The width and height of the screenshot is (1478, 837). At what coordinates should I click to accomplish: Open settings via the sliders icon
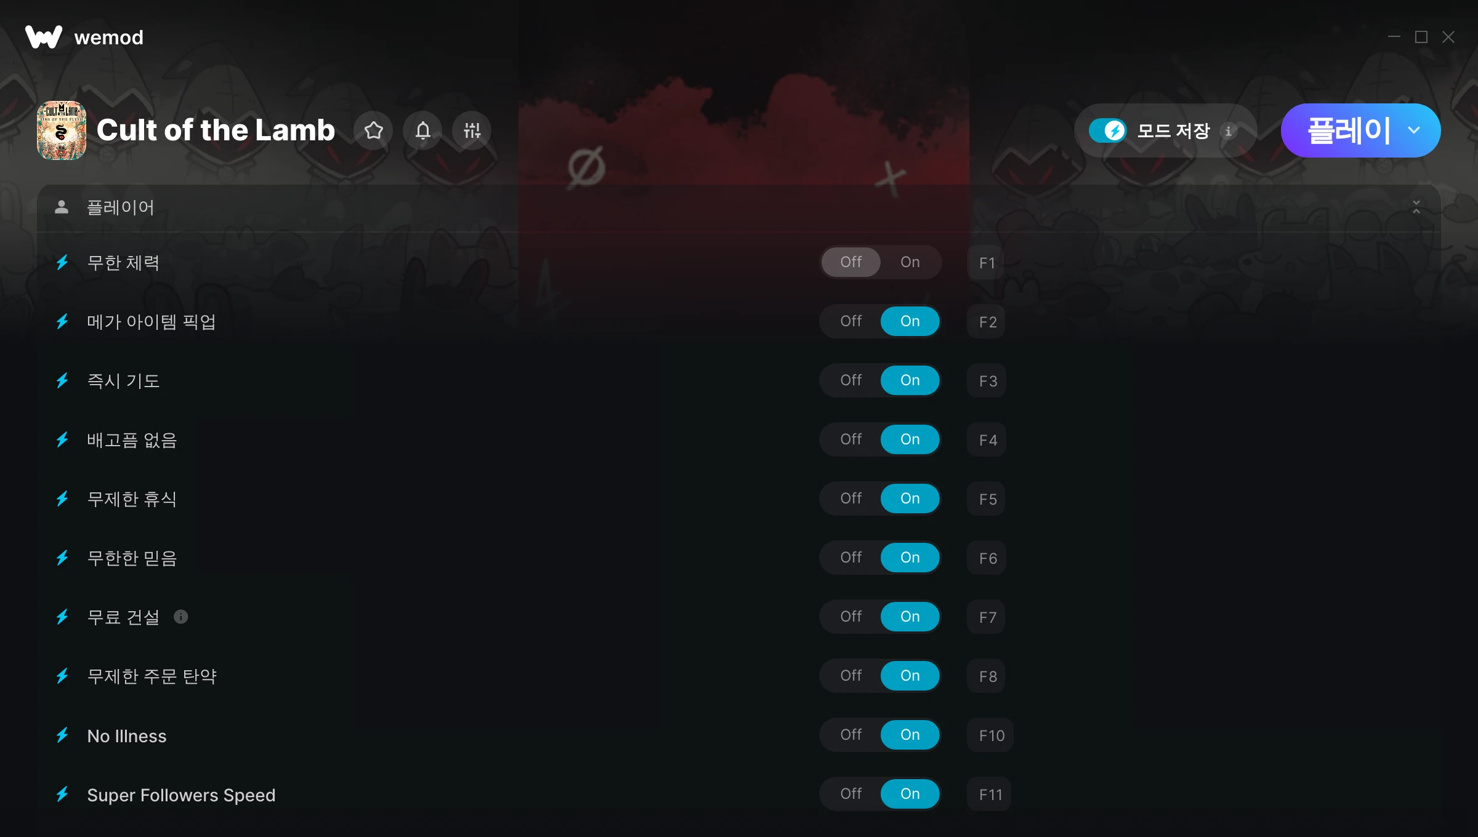click(472, 130)
